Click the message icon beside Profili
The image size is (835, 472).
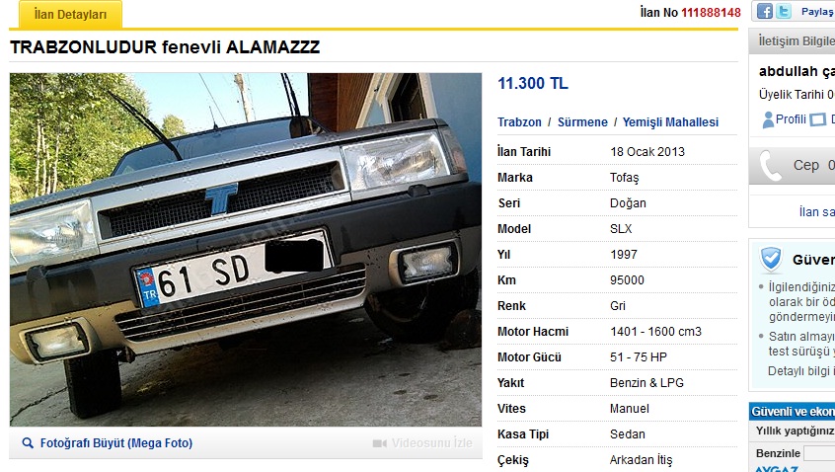tap(817, 119)
